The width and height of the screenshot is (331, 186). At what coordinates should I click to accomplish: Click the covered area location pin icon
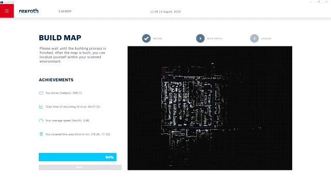click(x=41, y=134)
